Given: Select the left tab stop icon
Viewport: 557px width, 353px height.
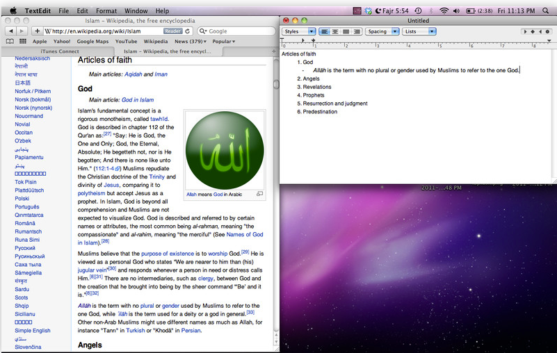Looking at the screenshot, I should coord(526,31).
